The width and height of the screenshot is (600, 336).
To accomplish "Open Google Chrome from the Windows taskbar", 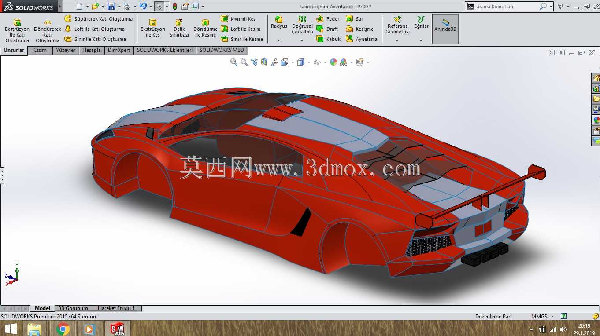I will point(63,329).
